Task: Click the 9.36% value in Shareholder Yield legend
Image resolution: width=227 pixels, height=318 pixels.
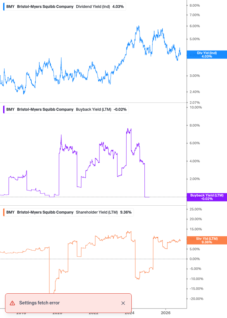Action: [x=126, y=212]
